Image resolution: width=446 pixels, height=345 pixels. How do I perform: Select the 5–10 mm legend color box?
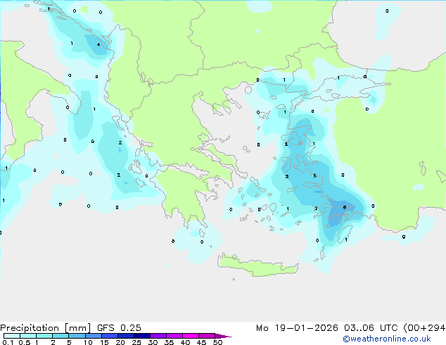point(77,336)
